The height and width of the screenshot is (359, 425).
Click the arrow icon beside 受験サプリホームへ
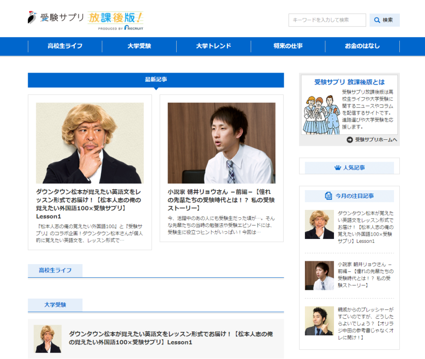350,140
